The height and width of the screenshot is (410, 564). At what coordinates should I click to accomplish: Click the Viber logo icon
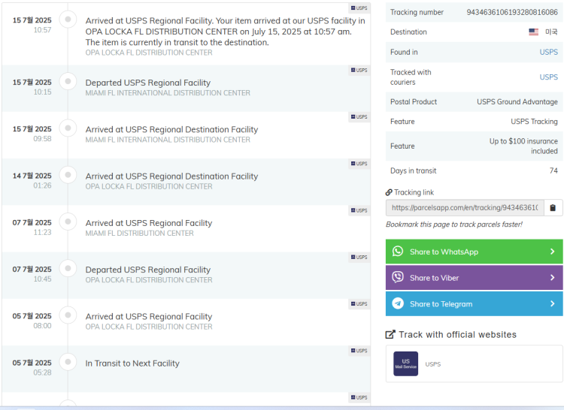click(x=398, y=278)
